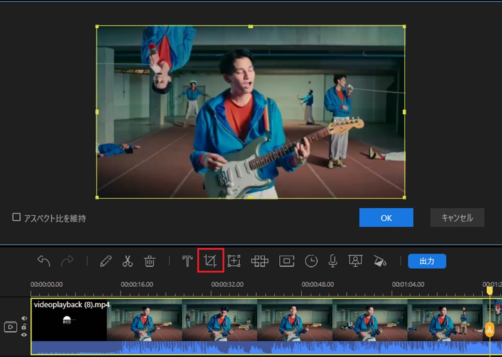Click the キャンセル button
The width and height of the screenshot is (502, 357).
(457, 218)
